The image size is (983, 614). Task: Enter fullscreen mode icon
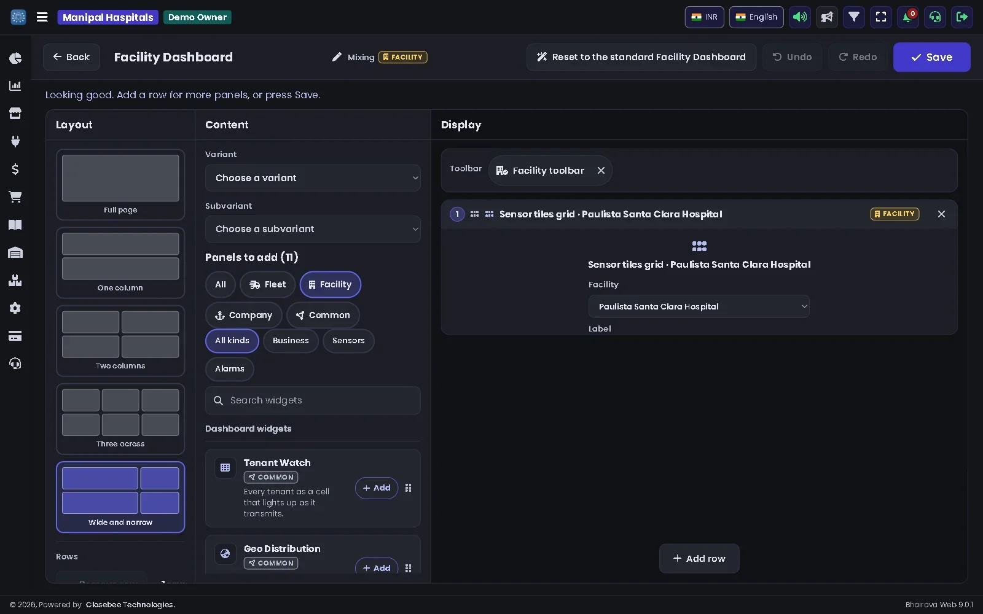pos(881,17)
